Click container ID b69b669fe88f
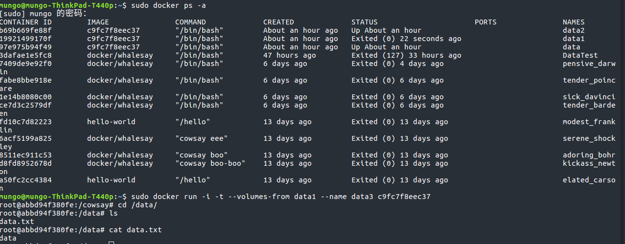Viewport: 625px width, 244px height. (x=26, y=30)
